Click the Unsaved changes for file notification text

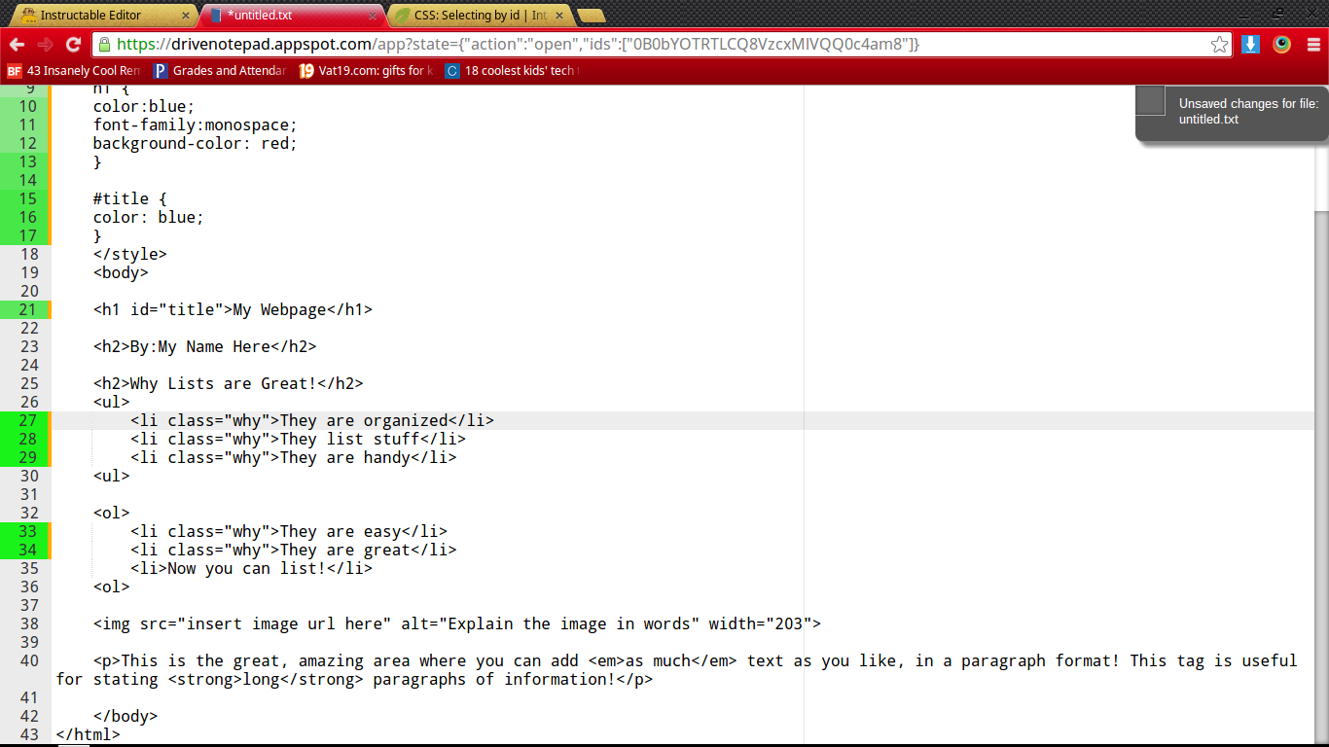click(1248, 112)
